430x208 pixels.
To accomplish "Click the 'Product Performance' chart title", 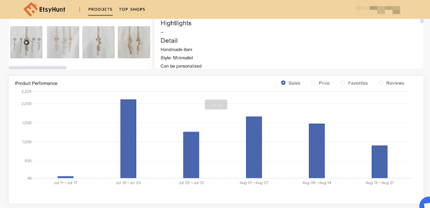I will coord(37,84).
